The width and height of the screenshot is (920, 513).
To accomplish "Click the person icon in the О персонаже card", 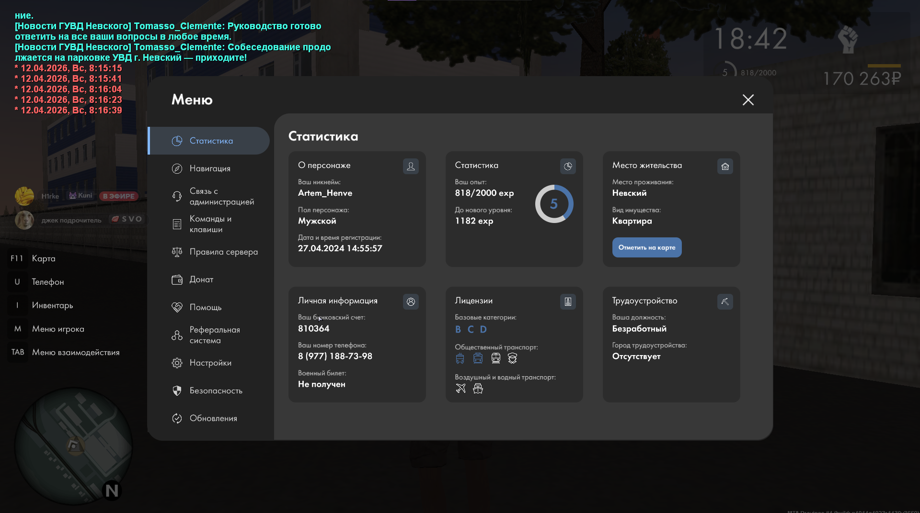I will (x=411, y=166).
